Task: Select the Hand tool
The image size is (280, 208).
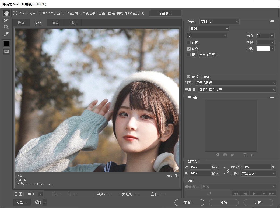Action: (6, 13)
